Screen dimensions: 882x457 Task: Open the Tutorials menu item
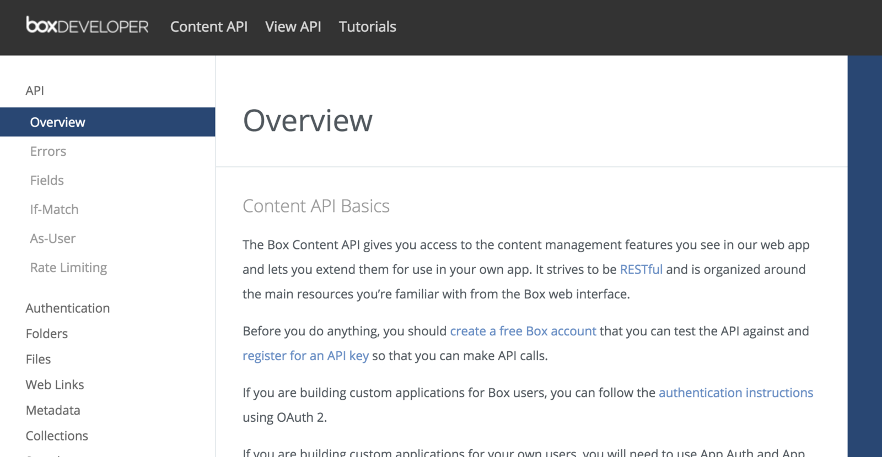(x=368, y=26)
